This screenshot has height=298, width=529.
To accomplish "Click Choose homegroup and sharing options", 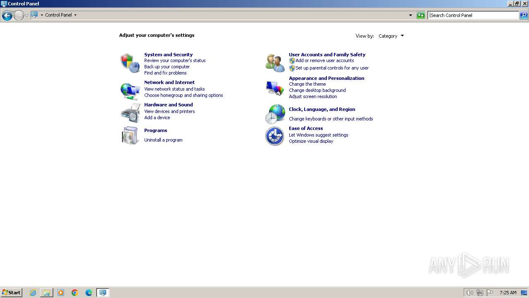I will point(183,95).
